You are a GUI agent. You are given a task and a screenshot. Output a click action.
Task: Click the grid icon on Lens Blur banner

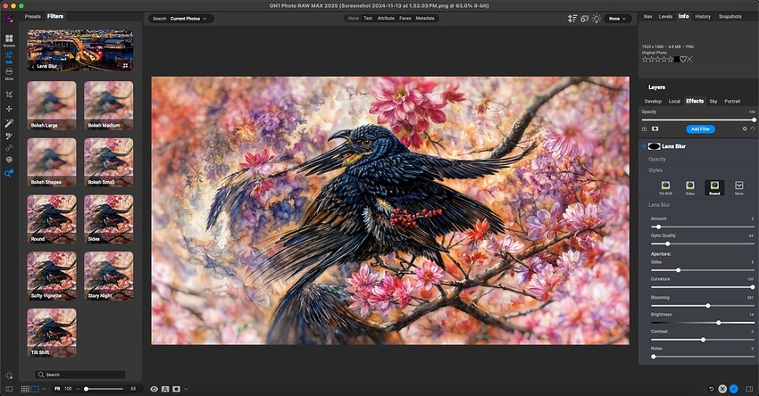(125, 66)
